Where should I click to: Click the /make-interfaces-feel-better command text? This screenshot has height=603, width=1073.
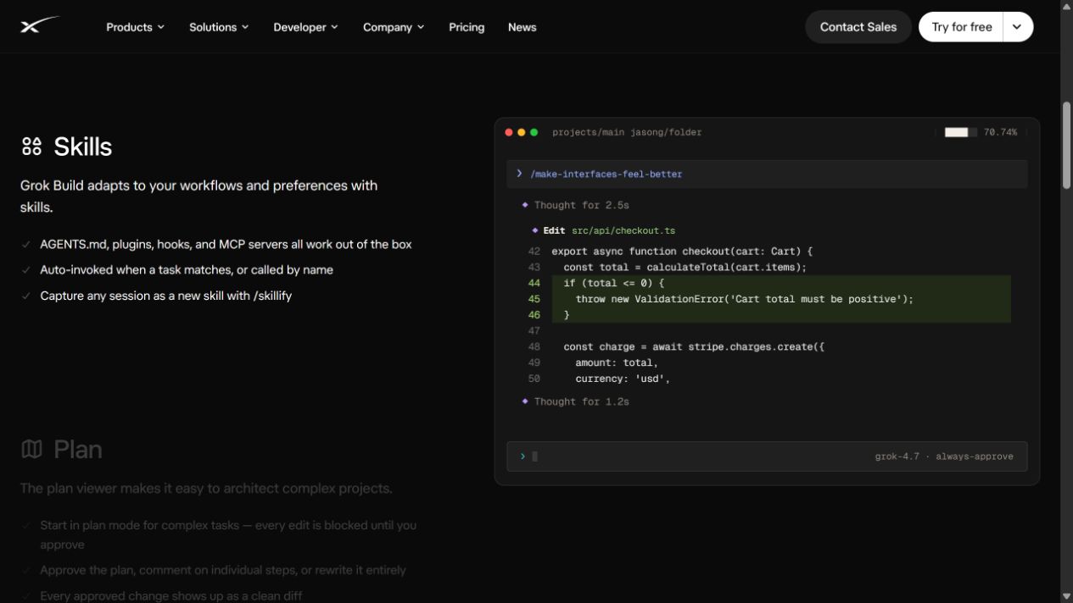click(606, 174)
